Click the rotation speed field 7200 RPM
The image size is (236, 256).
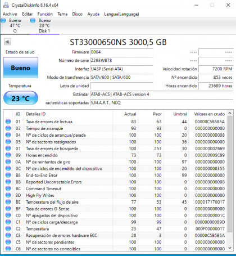pos(216,69)
